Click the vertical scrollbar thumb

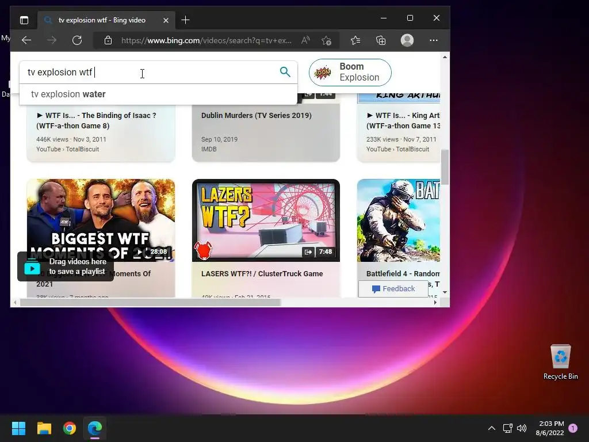[x=445, y=167]
